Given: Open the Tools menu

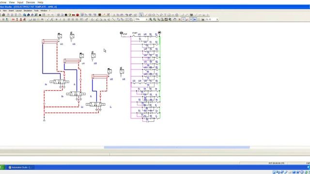Looking at the screenshot, I should 36,11.
